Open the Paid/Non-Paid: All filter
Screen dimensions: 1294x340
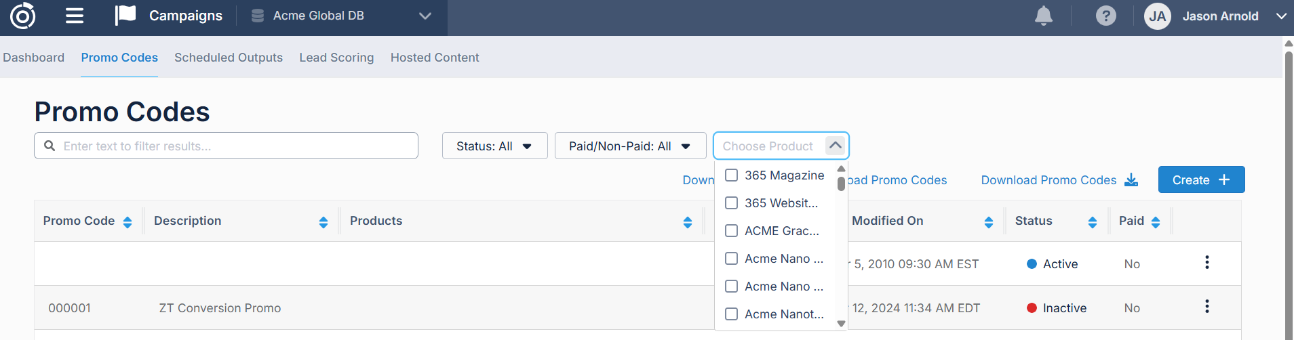(630, 146)
